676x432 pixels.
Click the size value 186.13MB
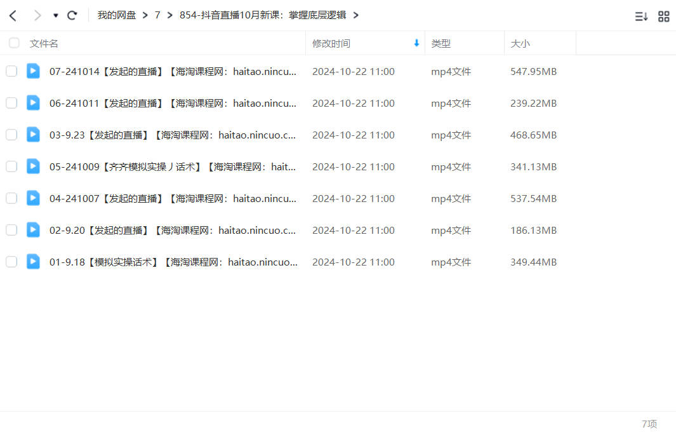click(x=533, y=231)
